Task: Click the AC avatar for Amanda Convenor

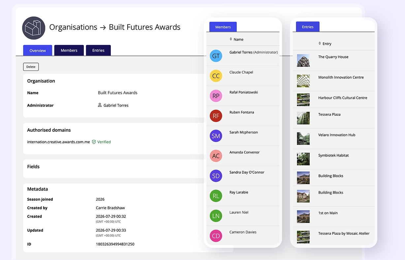Action: 216,156
